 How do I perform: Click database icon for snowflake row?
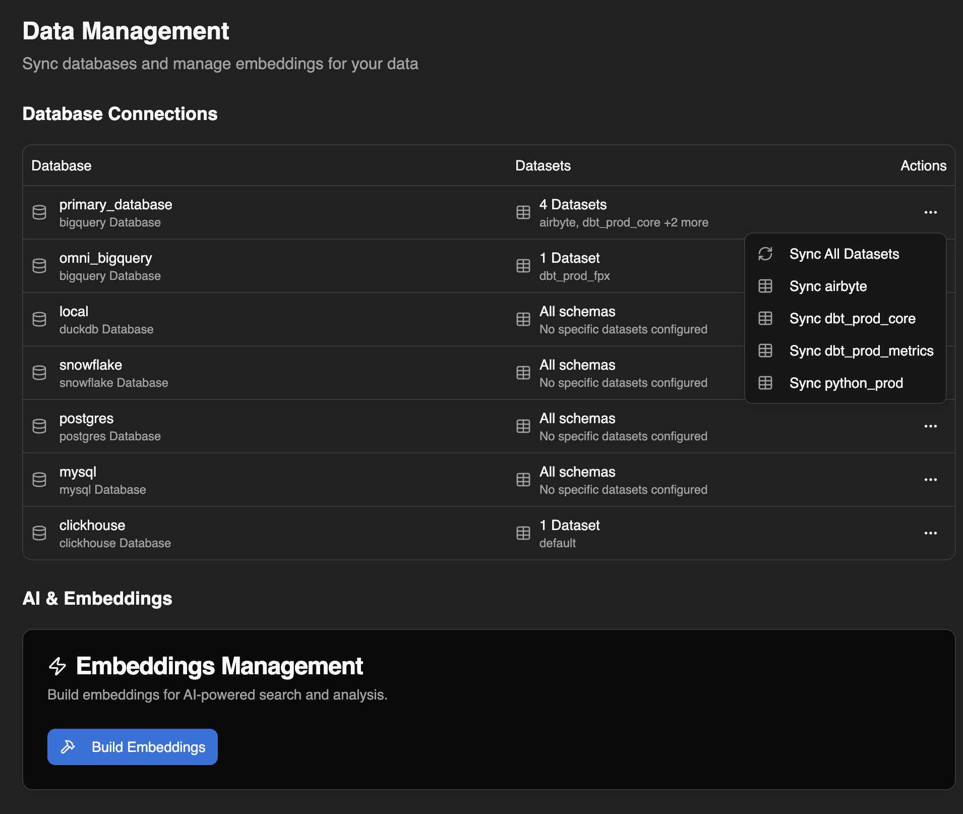coord(39,373)
